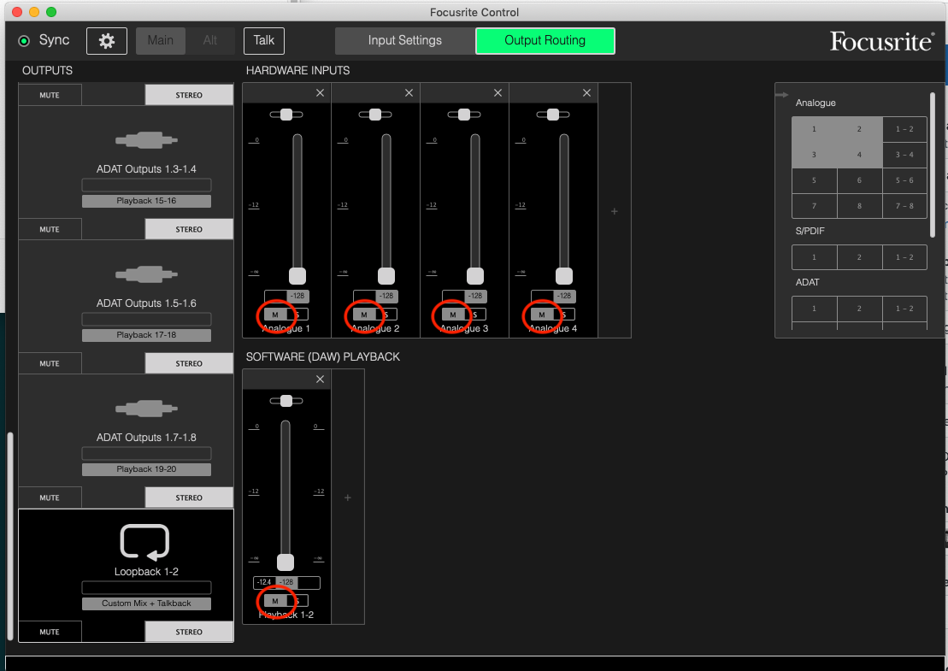
Task: Add a new hardware input channel
Action: click(615, 211)
